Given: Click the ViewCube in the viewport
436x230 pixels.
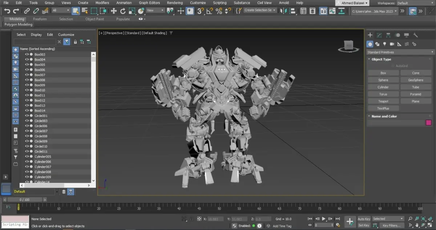Looking at the screenshot, I should [x=348, y=46].
